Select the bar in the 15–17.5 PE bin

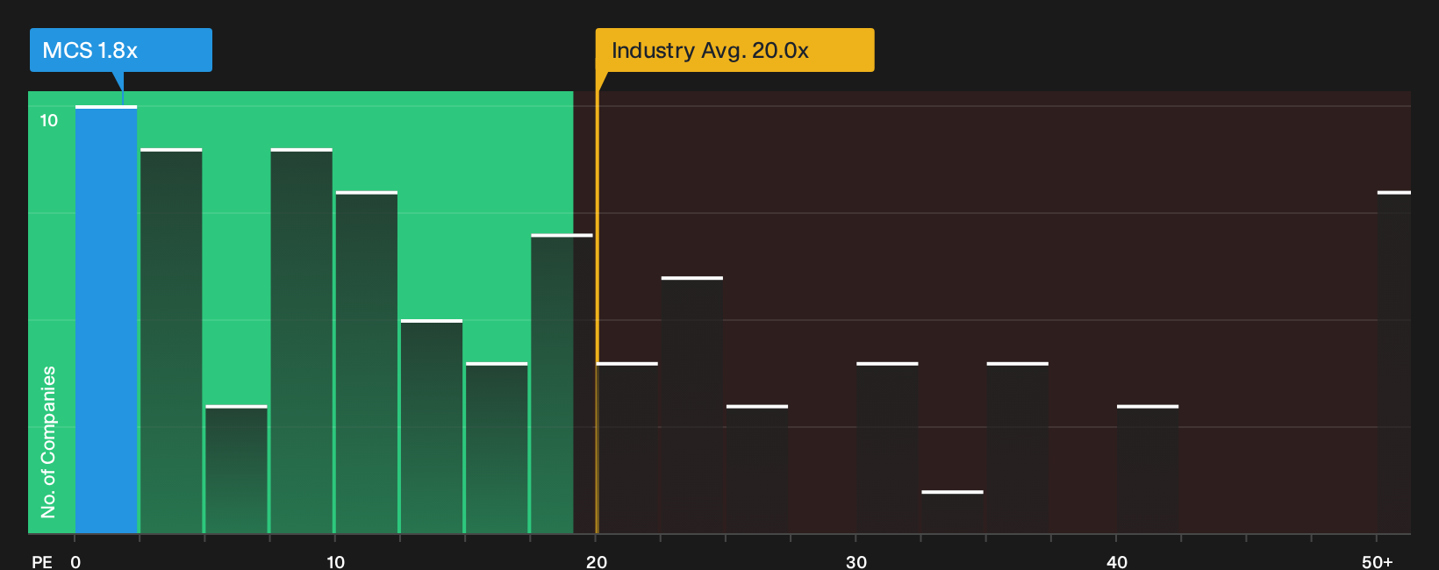[497, 448]
